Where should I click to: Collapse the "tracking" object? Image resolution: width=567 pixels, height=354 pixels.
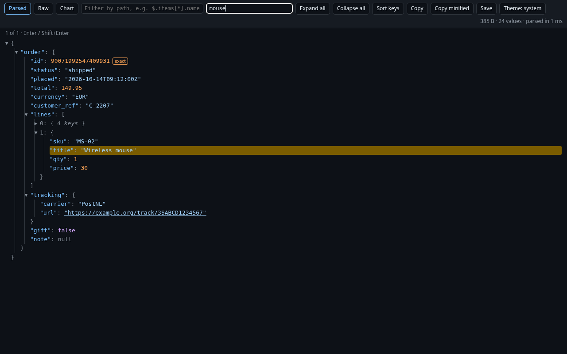[26, 195]
